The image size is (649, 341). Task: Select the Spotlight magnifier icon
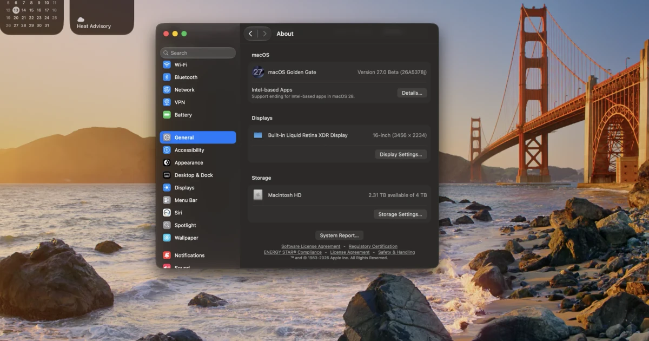pyautogui.click(x=167, y=225)
